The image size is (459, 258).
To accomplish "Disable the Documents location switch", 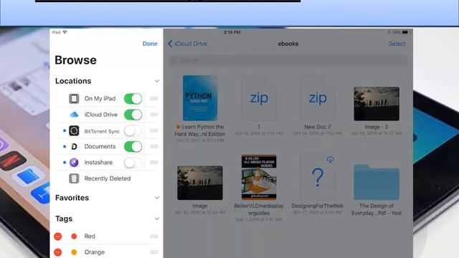I will pyautogui.click(x=133, y=146).
